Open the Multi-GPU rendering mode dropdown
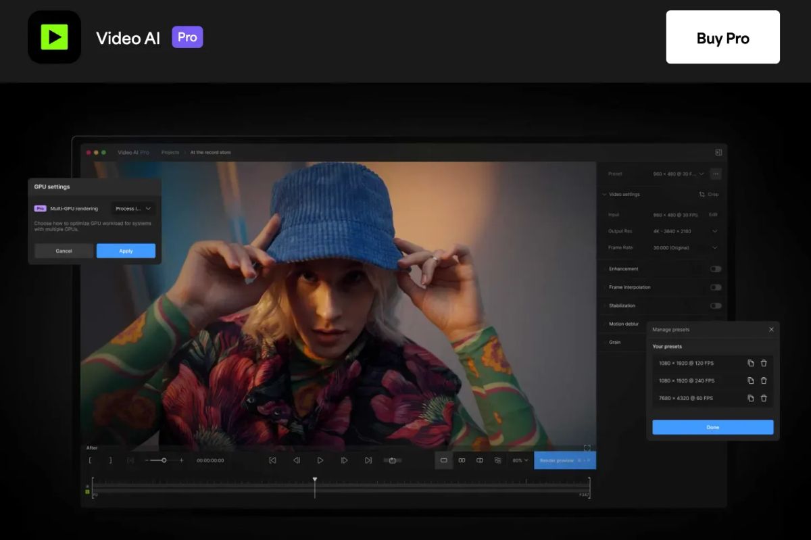This screenshot has width=811, height=540. 133,209
